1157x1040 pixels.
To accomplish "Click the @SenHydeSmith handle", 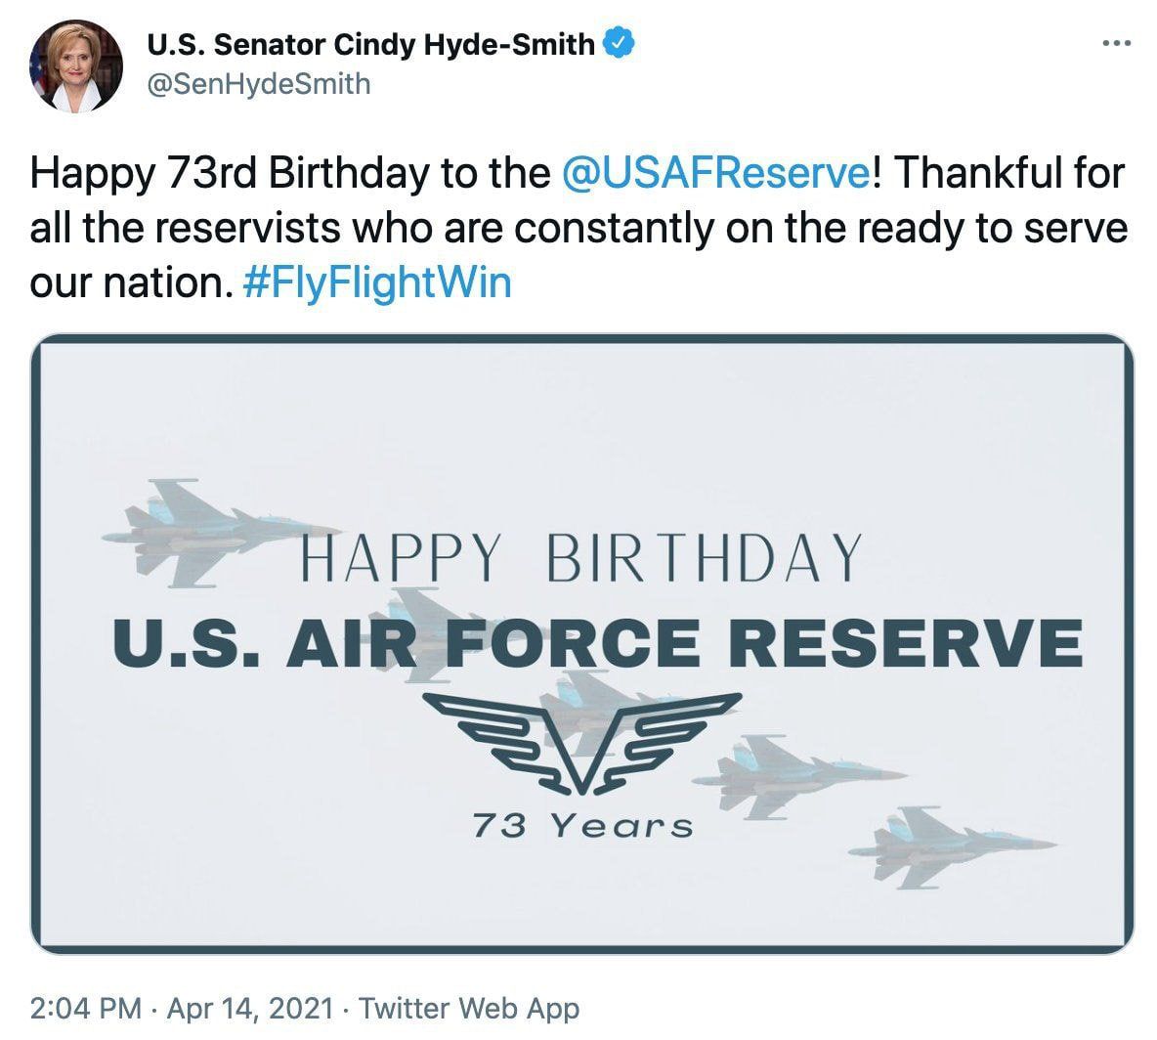I will [x=258, y=84].
